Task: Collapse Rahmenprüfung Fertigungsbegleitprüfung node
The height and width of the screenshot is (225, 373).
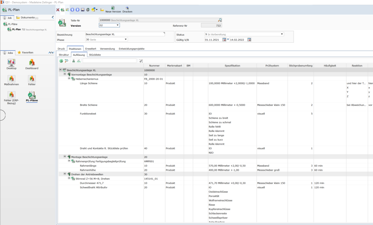Action: (69, 161)
